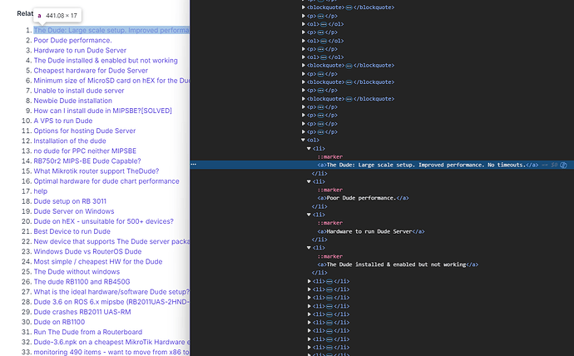Expand the topmost collapsed <blockquote> node
The image size is (574, 356).
tap(303, 7)
